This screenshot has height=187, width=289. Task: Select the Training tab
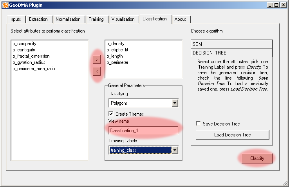(96, 19)
